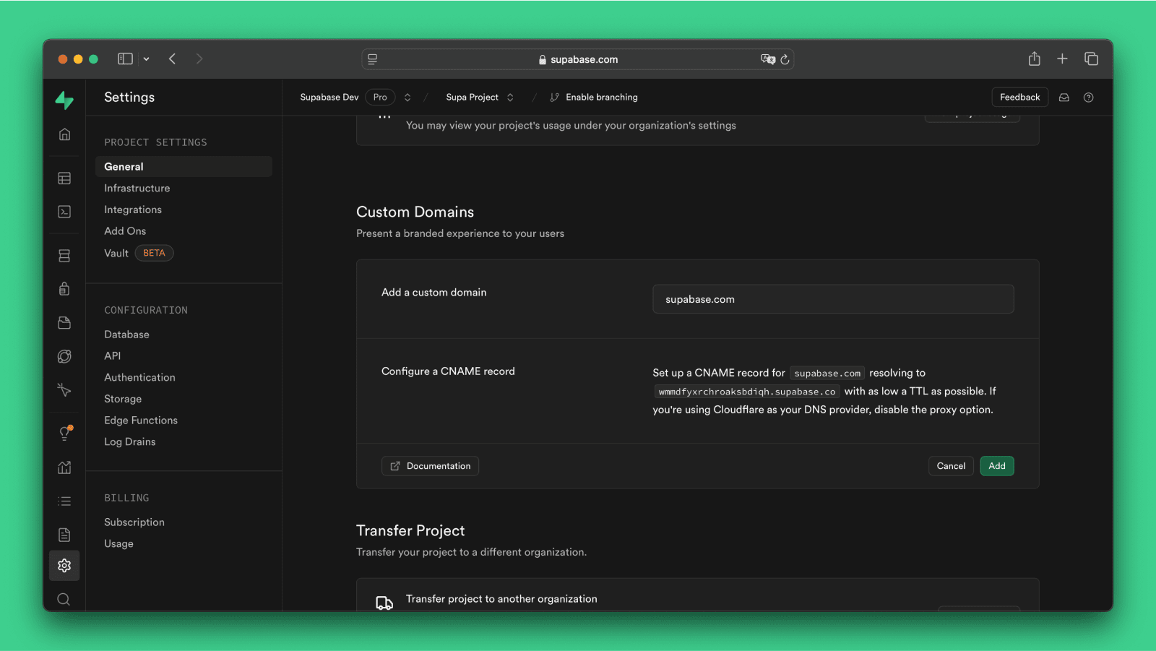Open API configuration
This screenshot has height=651, width=1156.
pyautogui.click(x=113, y=355)
